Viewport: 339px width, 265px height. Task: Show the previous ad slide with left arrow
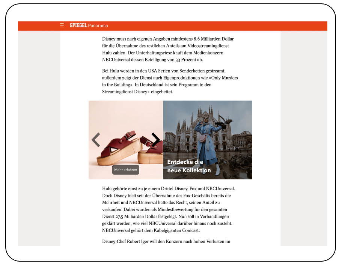[96, 140]
